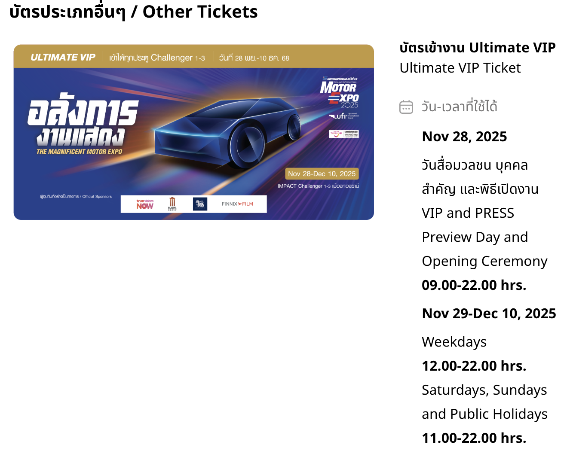The image size is (570, 469).
Task: Click THE MAGNIFICENT MOTOR EXPO tagline
Action: pos(79,152)
